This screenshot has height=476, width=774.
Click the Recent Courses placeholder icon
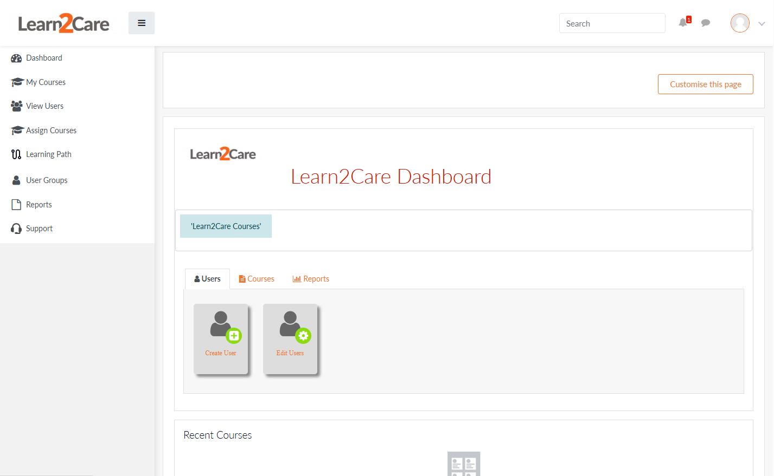[464, 464]
